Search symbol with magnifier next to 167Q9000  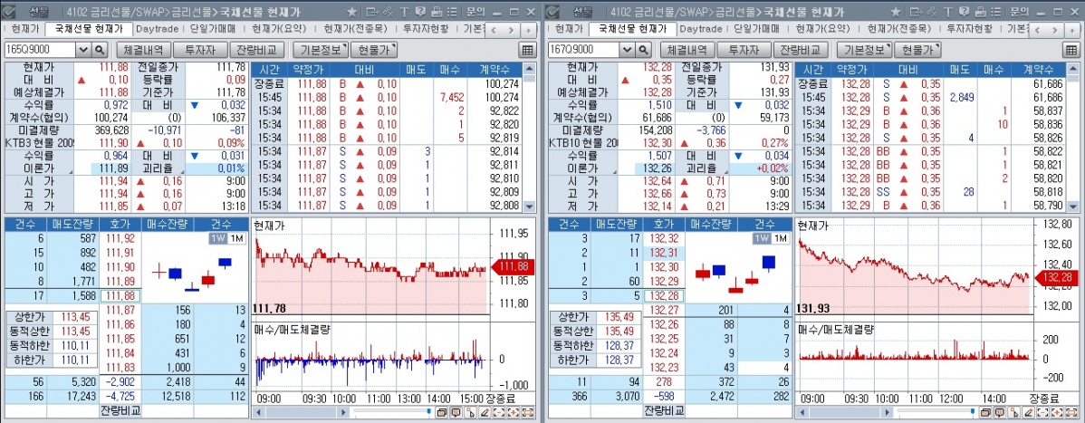[x=643, y=50]
